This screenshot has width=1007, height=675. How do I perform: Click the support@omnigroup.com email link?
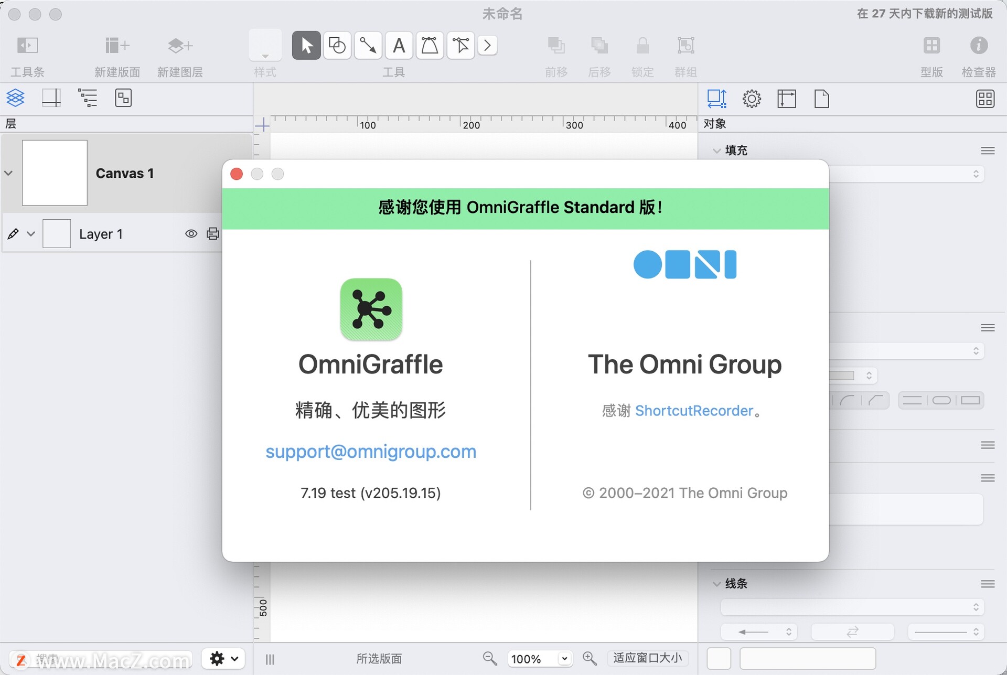coord(371,452)
